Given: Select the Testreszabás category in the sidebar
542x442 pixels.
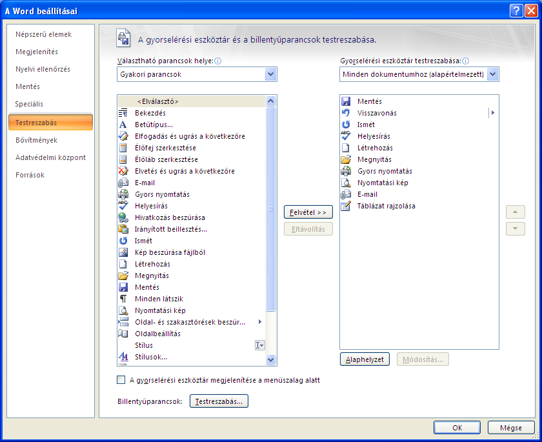Looking at the screenshot, I should (x=51, y=123).
